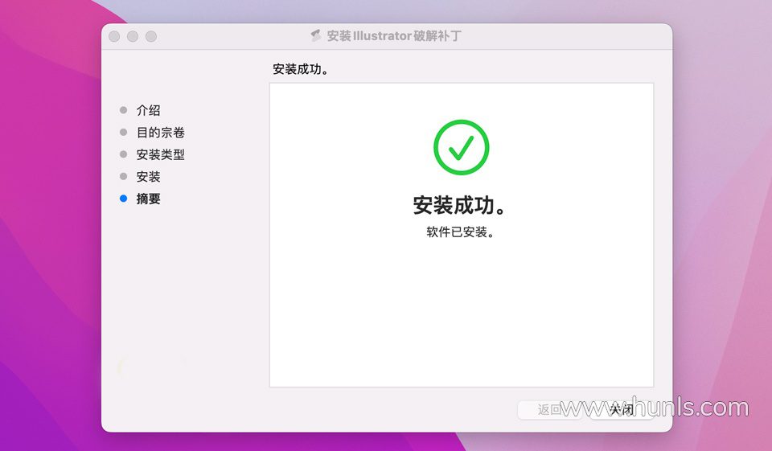Click the minimize window button

click(133, 36)
